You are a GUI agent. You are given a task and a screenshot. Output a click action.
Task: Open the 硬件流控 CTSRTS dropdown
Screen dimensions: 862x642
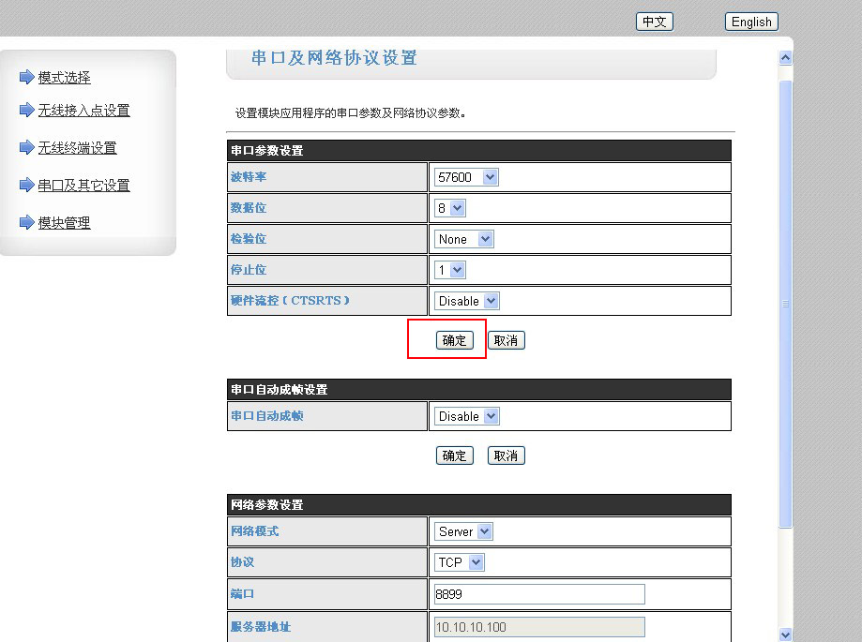point(466,301)
